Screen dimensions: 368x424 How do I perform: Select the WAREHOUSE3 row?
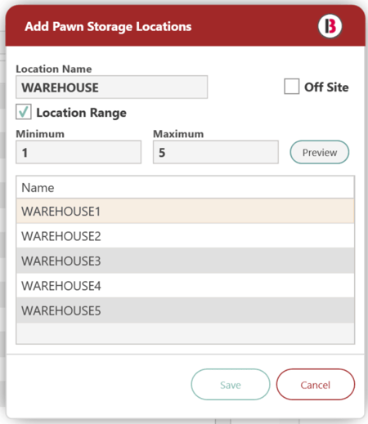click(x=185, y=261)
